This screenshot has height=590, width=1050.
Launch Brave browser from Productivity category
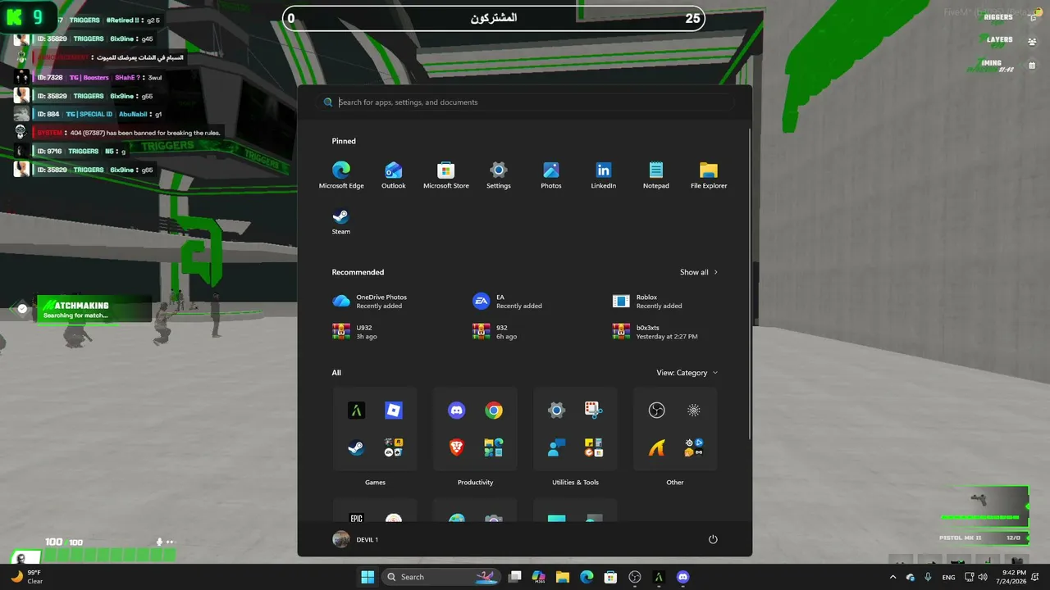(457, 447)
